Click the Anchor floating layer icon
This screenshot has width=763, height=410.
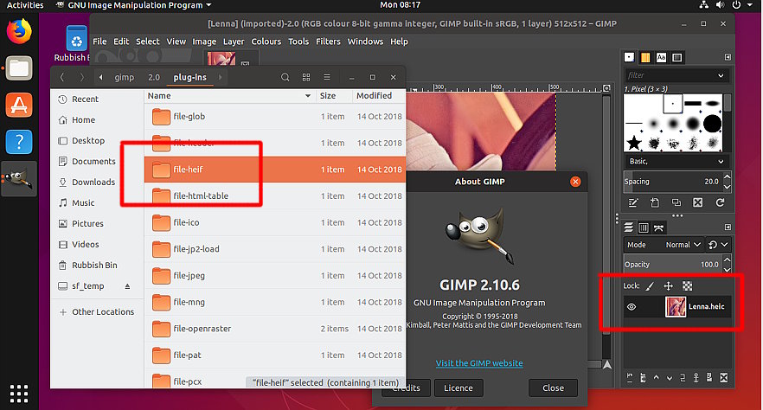[x=696, y=377]
